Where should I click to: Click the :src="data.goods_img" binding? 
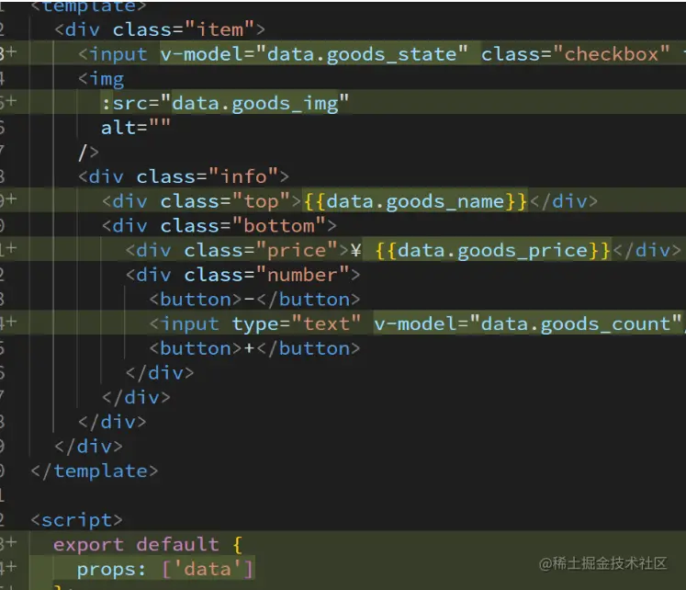point(225,104)
